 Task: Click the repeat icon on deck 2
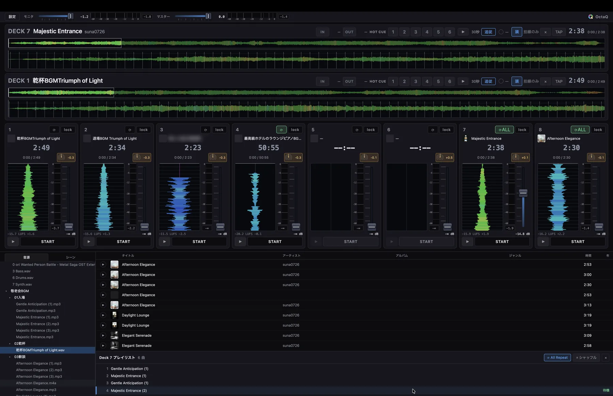click(x=130, y=130)
